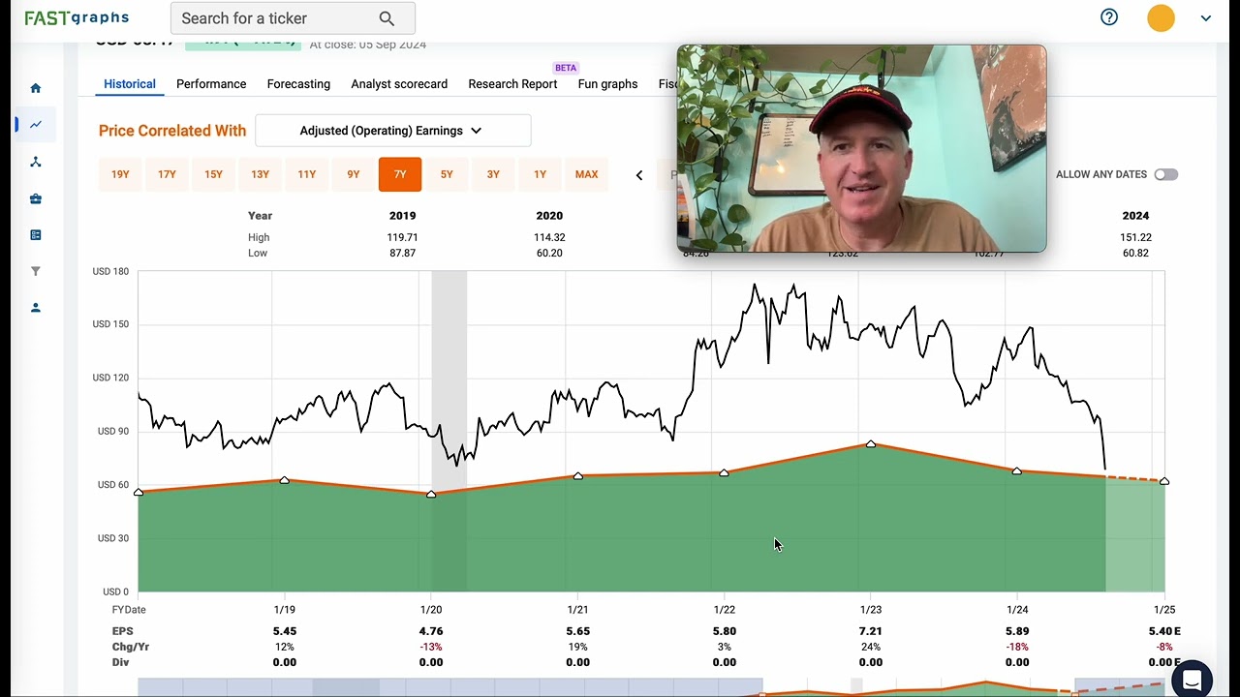Click the BETA badge
Image resolution: width=1240 pixels, height=697 pixels.
(566, 68)
